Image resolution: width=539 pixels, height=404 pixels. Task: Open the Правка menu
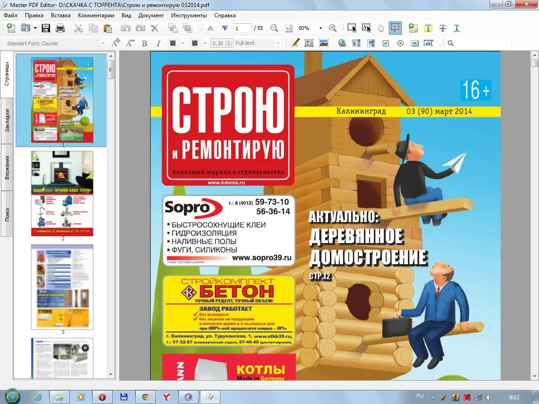34,15
